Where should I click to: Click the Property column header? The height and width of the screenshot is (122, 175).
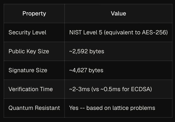click(x=34, y=13)
